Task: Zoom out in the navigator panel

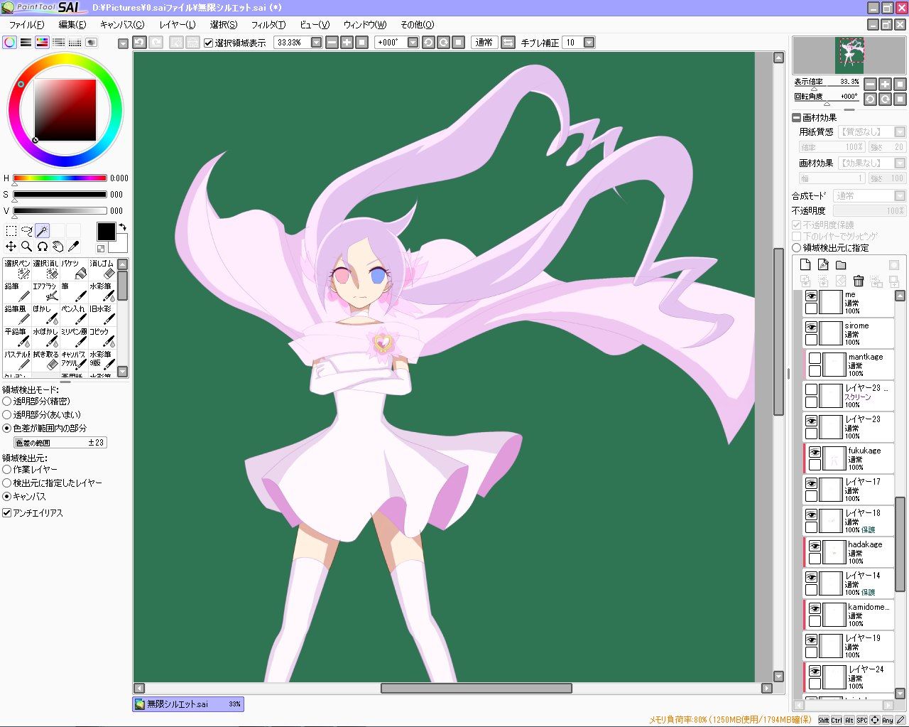Action: 870,84
